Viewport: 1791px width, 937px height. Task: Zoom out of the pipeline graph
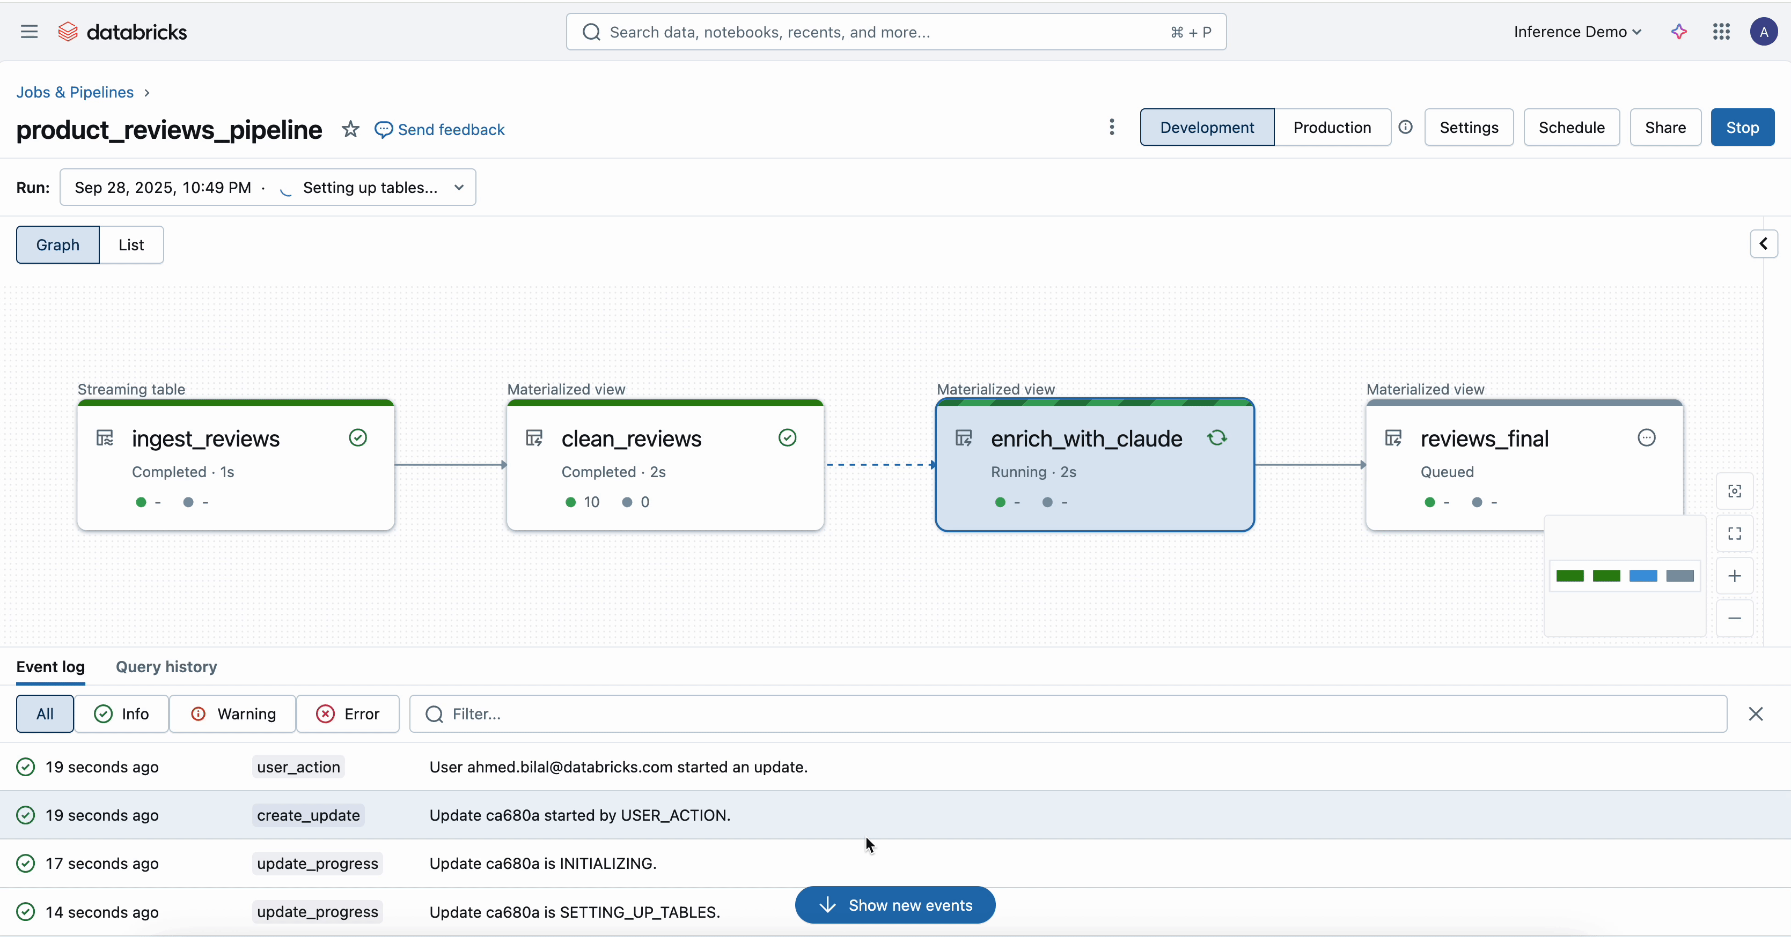click(1735, 618)
